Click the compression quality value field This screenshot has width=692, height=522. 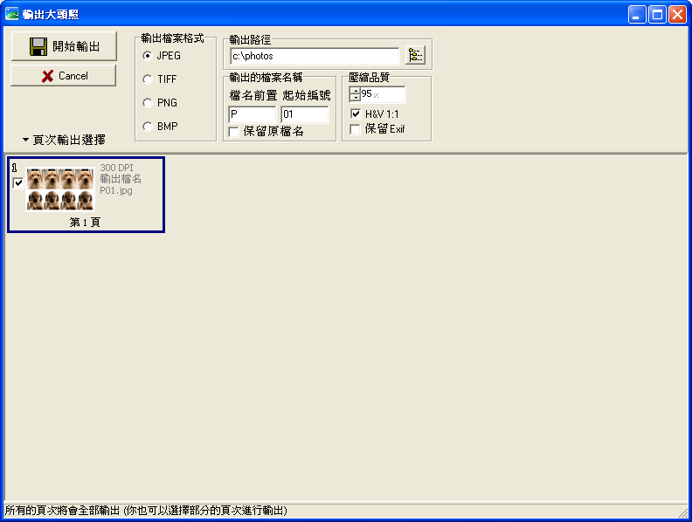pyautogui.click(x=382, y=94)
